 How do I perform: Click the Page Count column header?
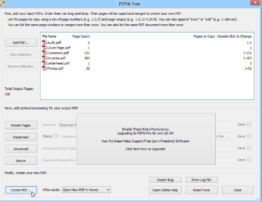coord(81,37)
